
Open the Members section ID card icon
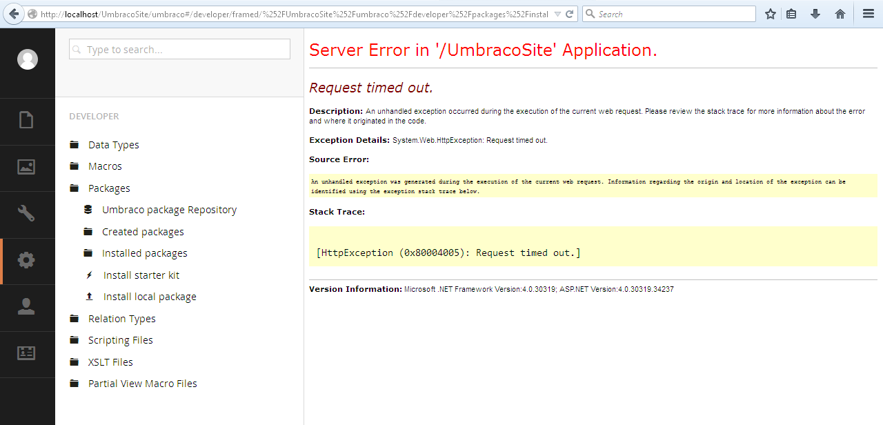click(x=26, y=353)
